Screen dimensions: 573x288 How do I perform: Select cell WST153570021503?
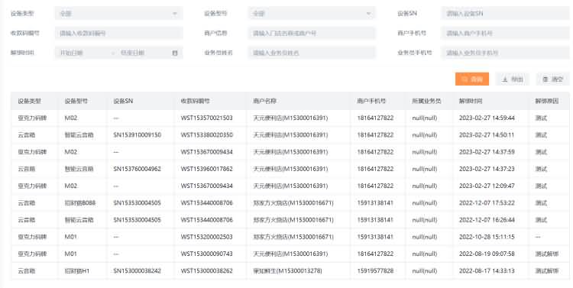click(207, 118)
